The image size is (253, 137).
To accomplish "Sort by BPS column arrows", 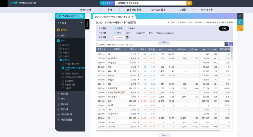I will click(208, 49).
